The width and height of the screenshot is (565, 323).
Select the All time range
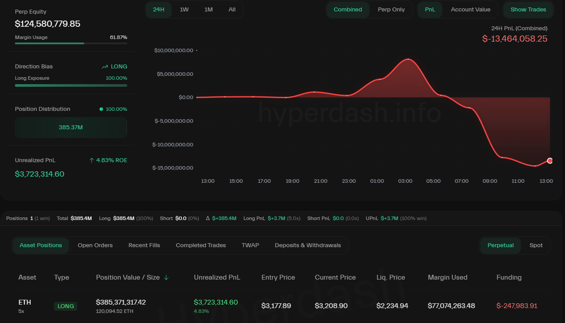232,9
